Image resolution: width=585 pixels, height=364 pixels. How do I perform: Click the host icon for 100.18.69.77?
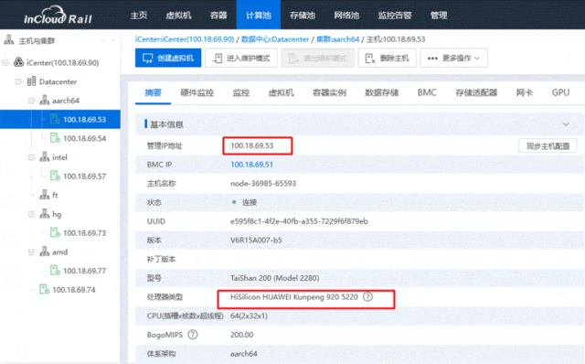pos(55,271)
